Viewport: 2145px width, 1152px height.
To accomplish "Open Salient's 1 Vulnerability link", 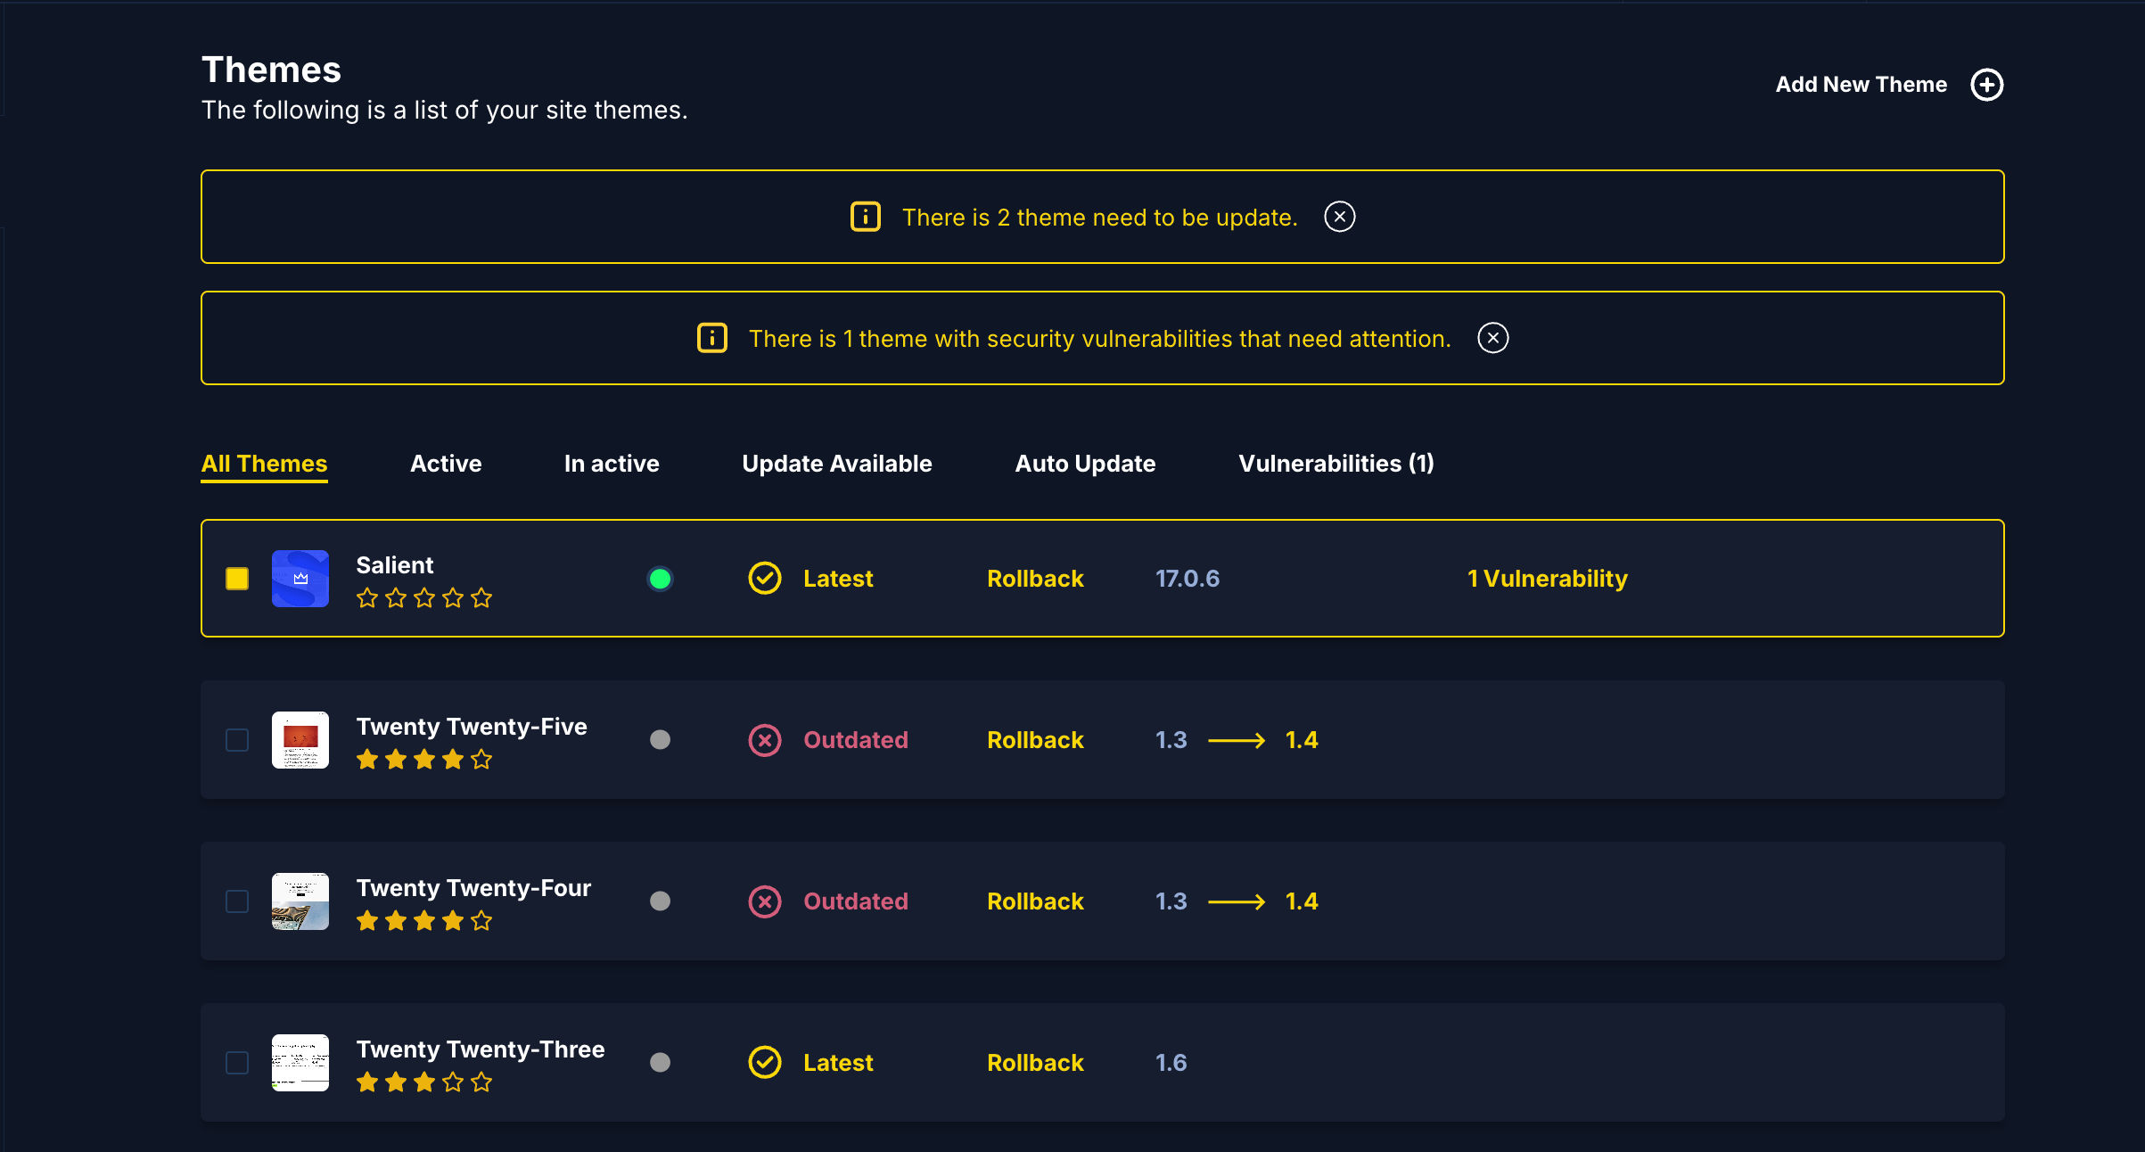I will pyautogui.click(x=1547, y=579).
